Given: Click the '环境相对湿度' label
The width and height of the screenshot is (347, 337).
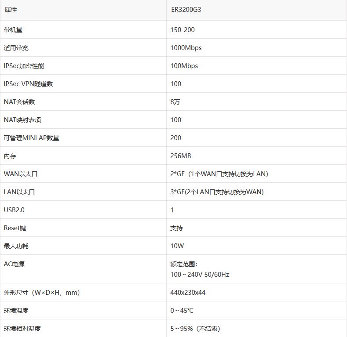Looking at the screenshot, I should tap(22, 329).
